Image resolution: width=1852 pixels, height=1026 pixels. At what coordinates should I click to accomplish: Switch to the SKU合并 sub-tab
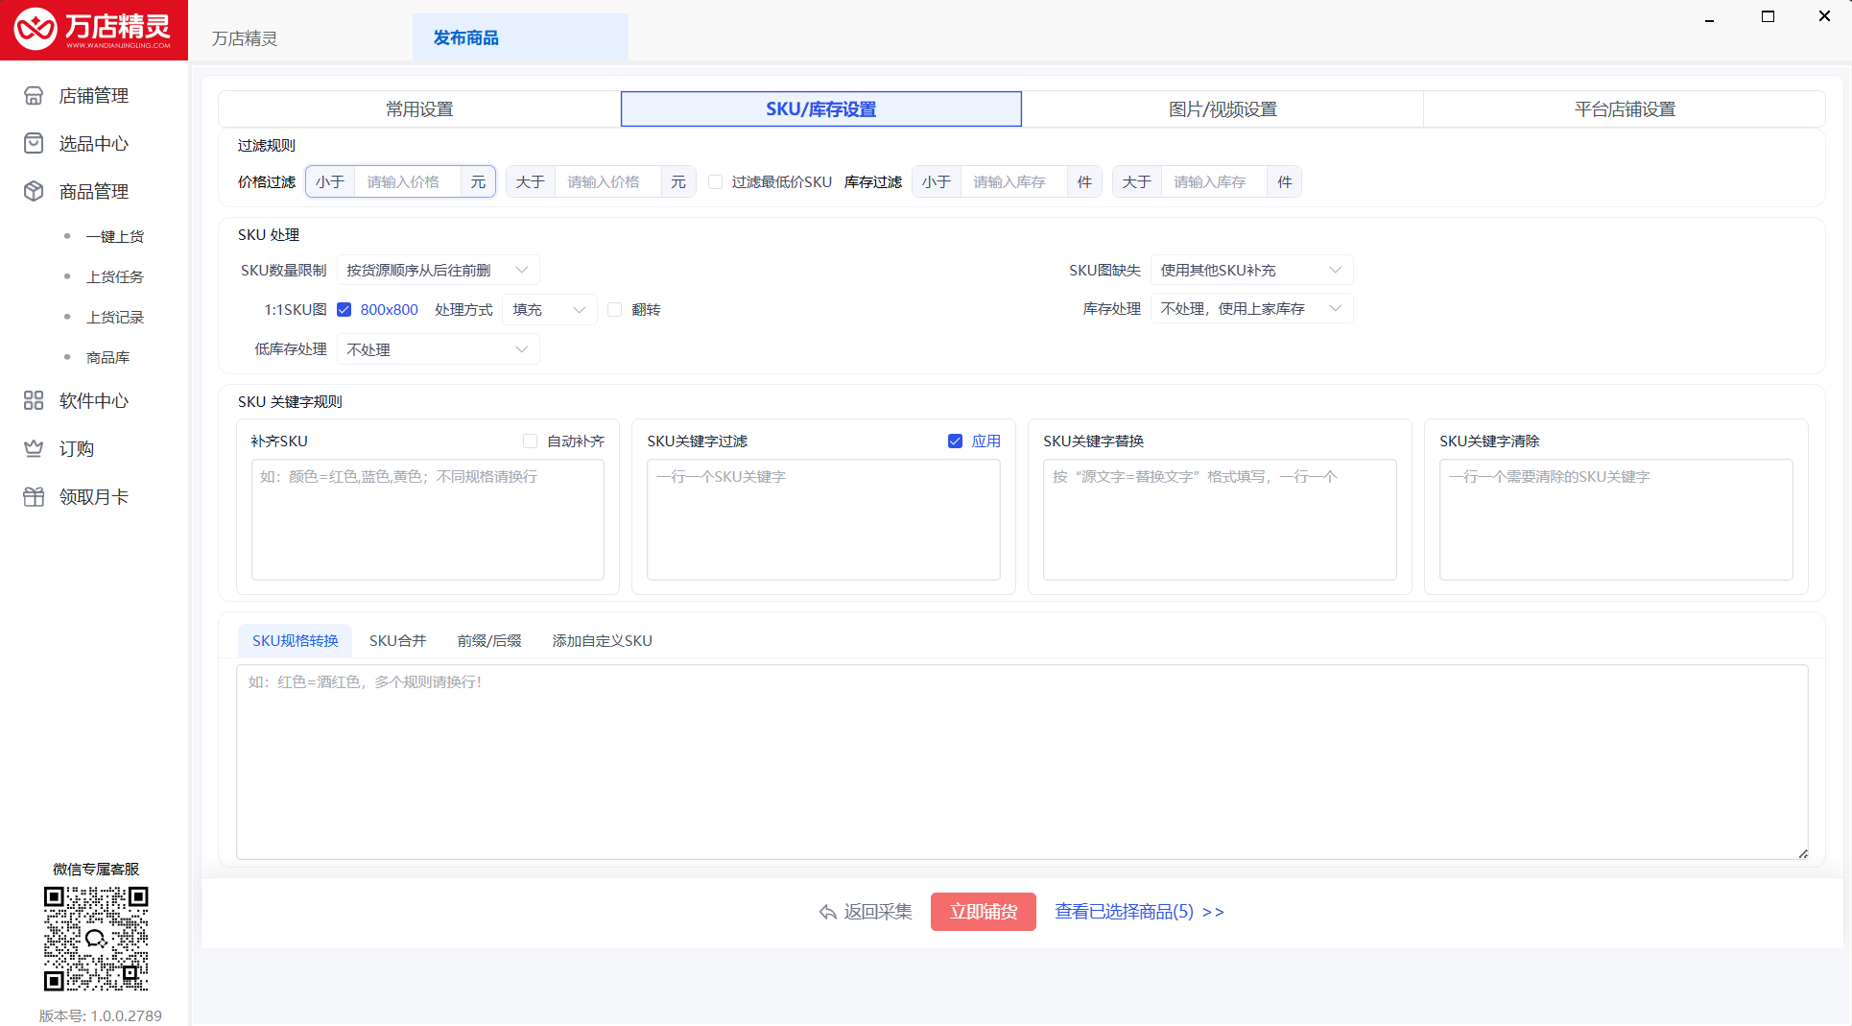tap(397, 641)
